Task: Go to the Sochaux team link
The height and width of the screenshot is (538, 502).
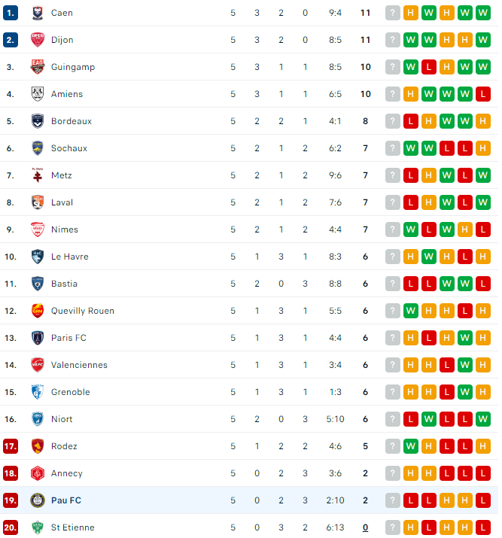Action: (x=69, y=148)
